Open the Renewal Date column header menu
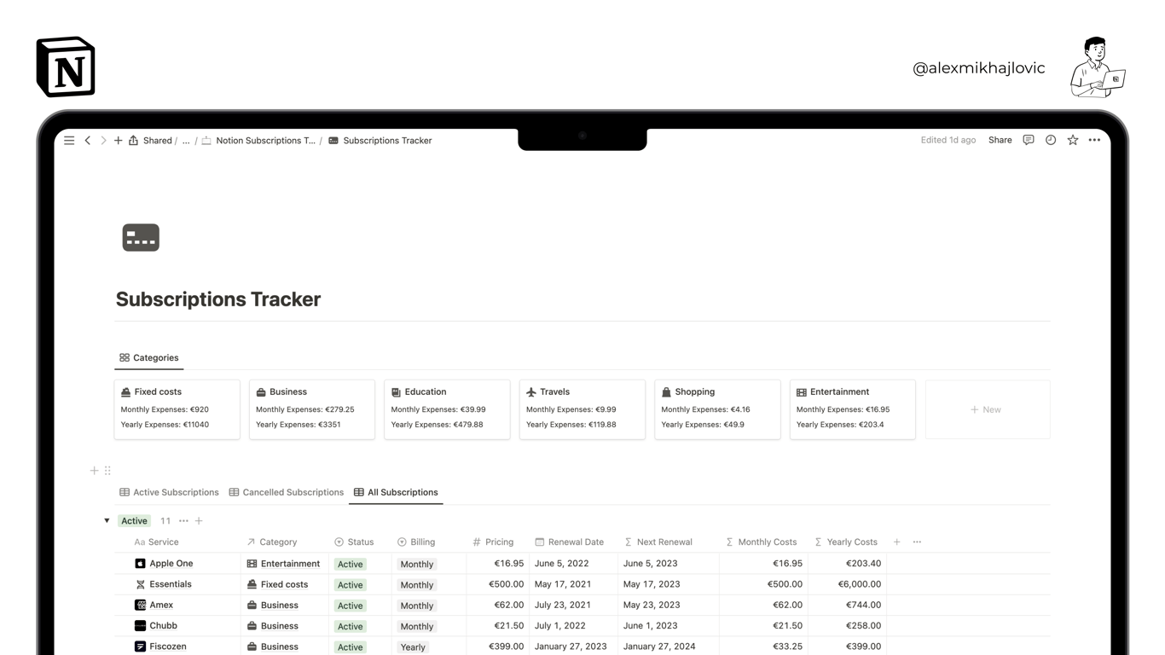This screenshot has width=1165, height=655. click(569, 542)
